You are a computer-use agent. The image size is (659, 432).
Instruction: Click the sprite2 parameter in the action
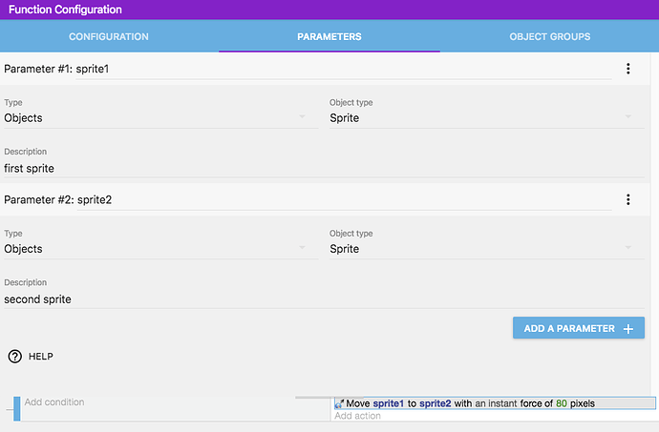pyautogui.click(x=436, y=404)
